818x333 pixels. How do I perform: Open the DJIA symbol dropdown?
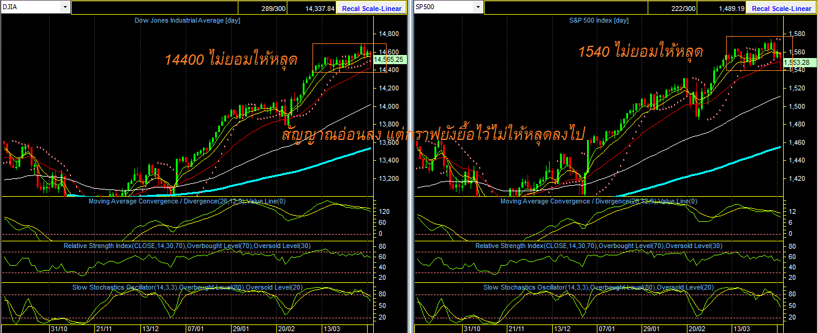(x=65, y=7)
